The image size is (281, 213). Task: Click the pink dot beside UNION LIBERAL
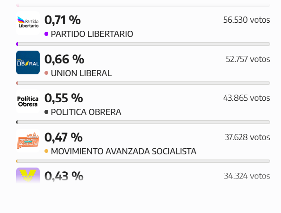click(x=46, y=73)
